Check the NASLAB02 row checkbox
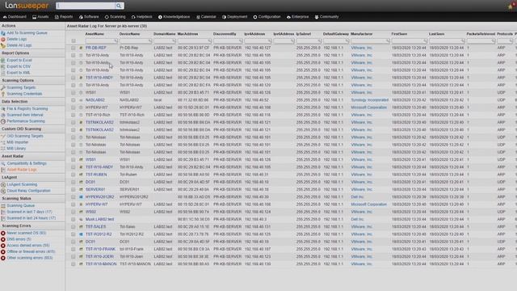Viewport: 517px width, 291px height. tap(74, 100)
